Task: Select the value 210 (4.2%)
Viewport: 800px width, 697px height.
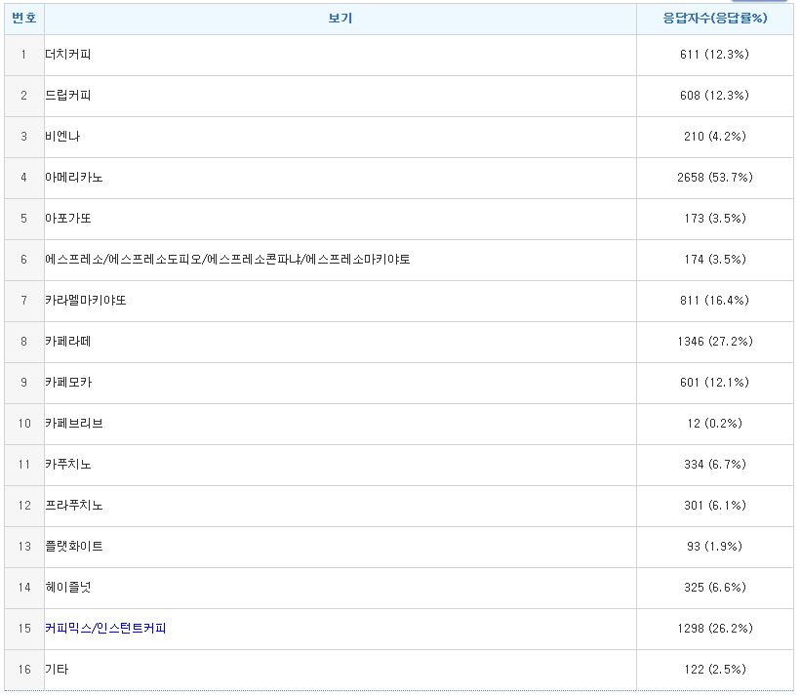Action: tap(715, 137)
